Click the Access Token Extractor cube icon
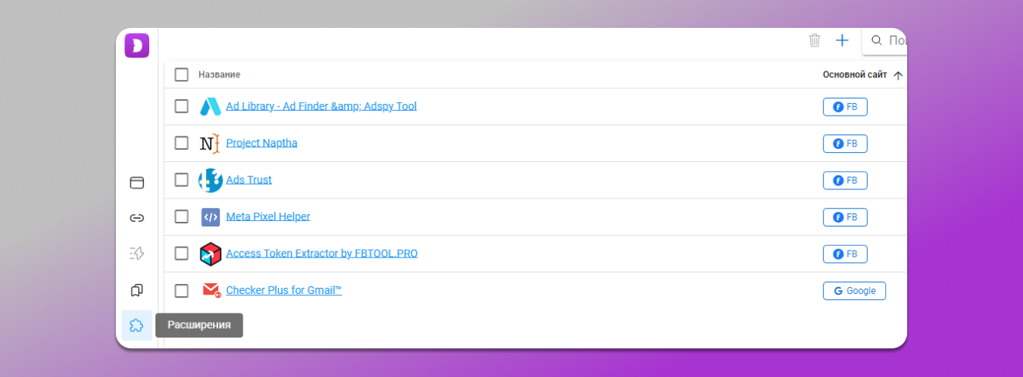The height and width of the screenshot is (377, 1023). [210, 254]
